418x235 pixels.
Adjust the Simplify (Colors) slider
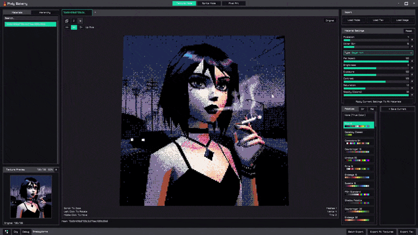(376, 95)
